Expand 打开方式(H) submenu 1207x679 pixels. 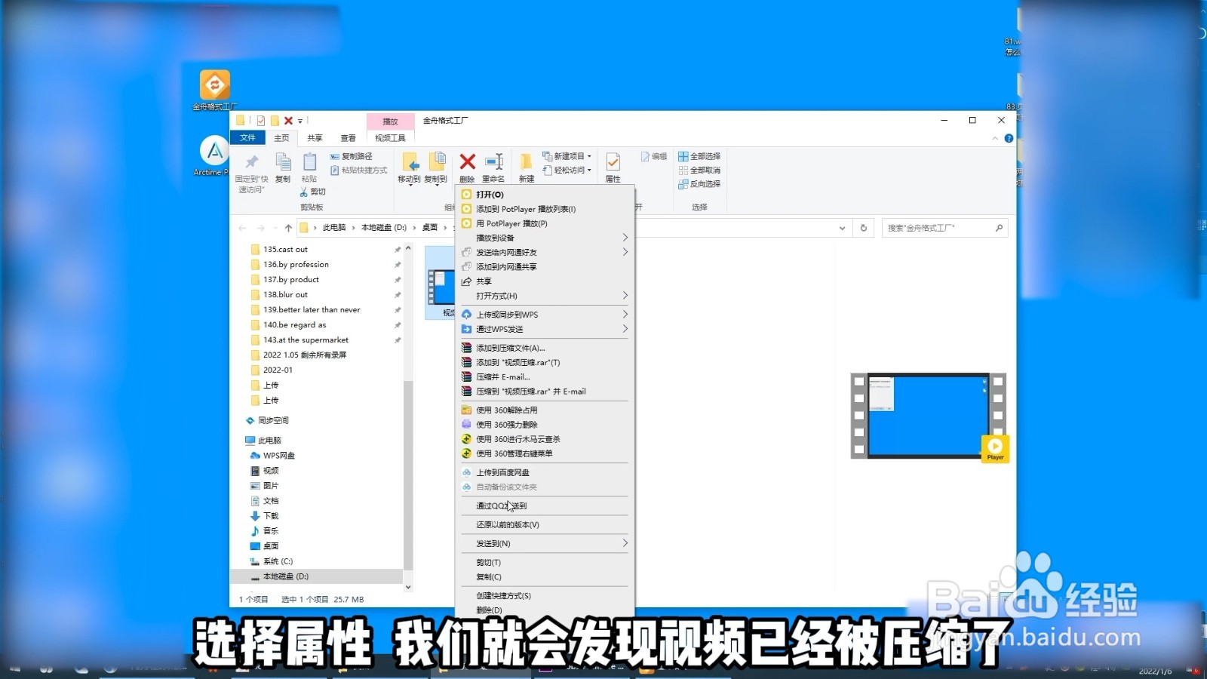point(544,296)
